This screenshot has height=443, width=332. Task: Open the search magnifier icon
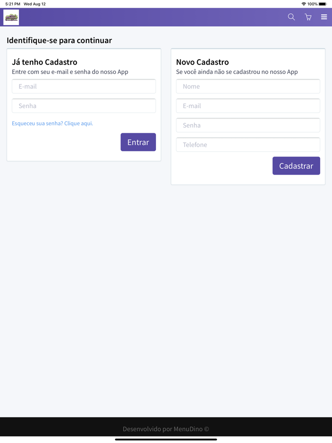coord(291,17)
